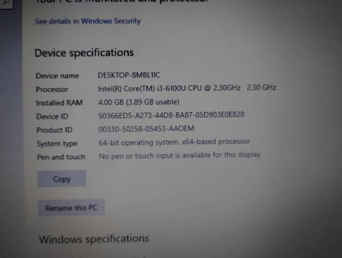This screenshot has height=258, width=342.
Task: Click the Device ID label
Action: 52,117
